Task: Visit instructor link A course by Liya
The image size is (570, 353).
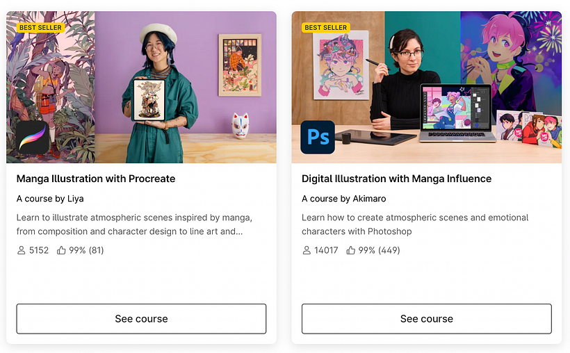Action: (50, 199)
